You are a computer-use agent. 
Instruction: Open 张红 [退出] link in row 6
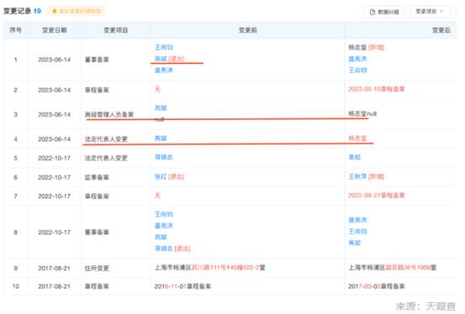point(169,176)
